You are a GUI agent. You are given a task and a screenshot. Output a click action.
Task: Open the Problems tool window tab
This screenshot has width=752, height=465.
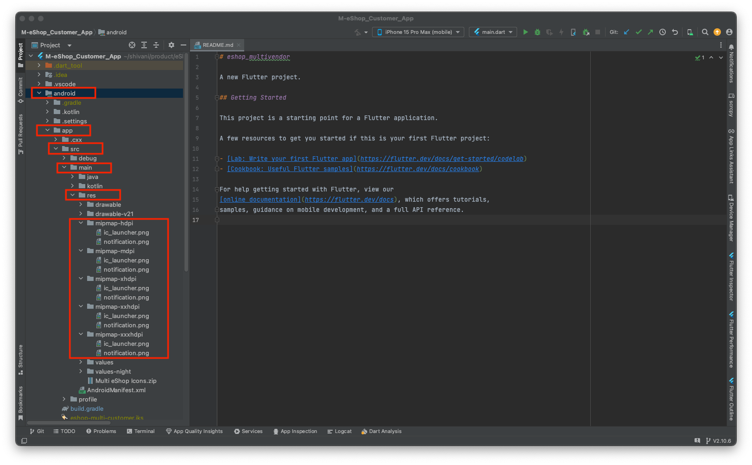click(101, 431)
